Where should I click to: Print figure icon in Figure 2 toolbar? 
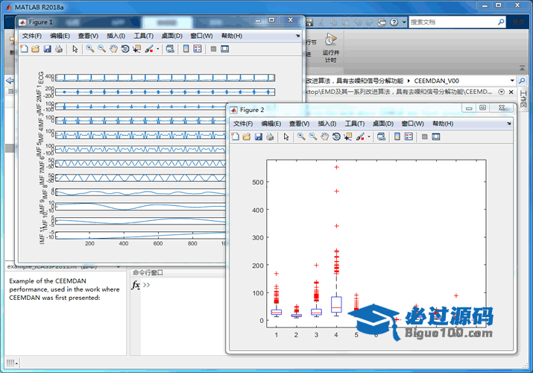tap(270, 137)
